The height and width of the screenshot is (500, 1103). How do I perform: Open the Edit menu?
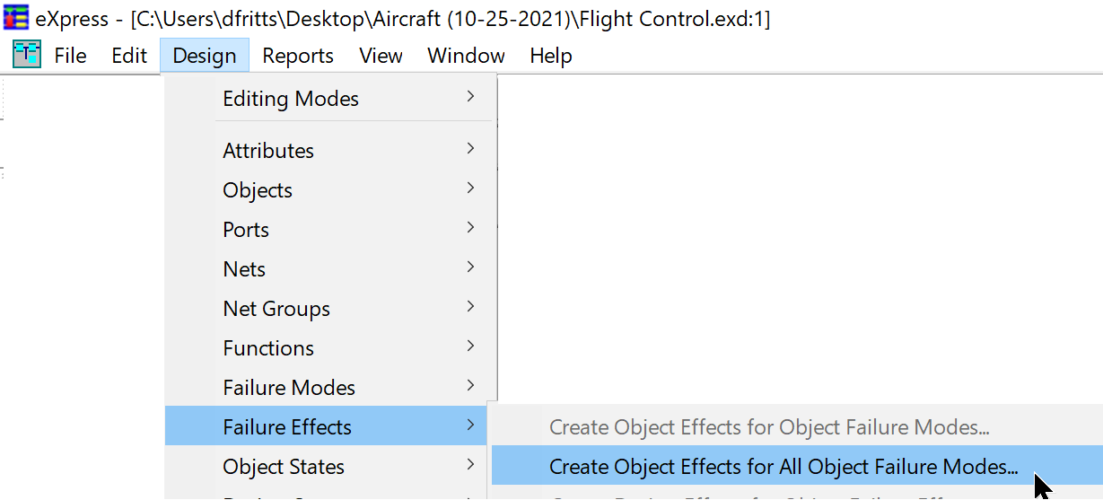click(x=128, y=56)
